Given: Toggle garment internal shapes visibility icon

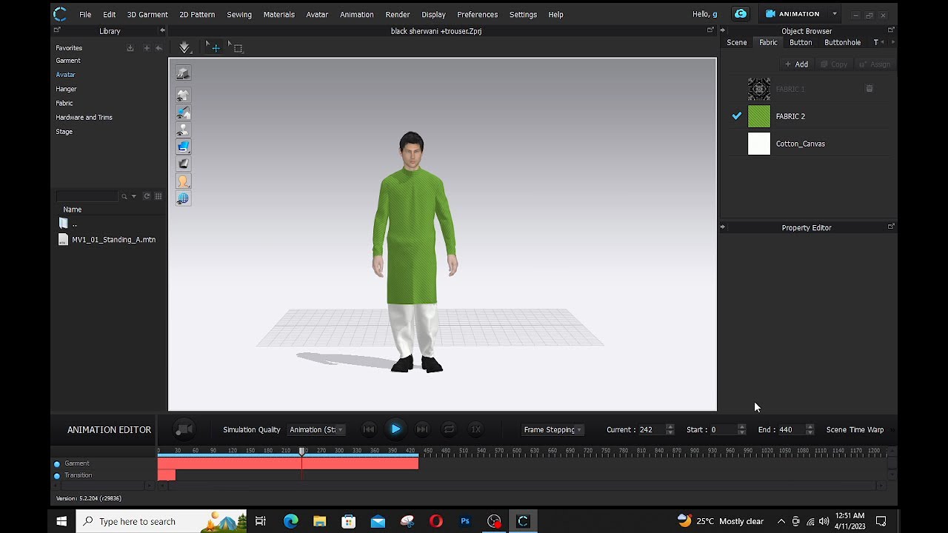Looking at the screenshot, I should tap(183, 113).
